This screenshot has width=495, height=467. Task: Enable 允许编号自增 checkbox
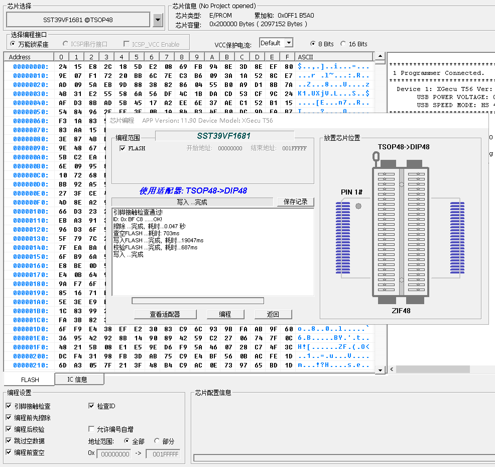click(x=91, y=429)
